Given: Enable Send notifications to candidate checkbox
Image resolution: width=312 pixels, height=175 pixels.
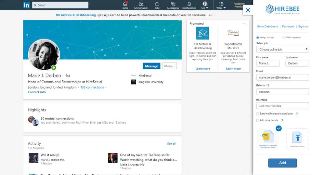Looking at the screenshot, I should pyautogui.click(x=258, y=114).
